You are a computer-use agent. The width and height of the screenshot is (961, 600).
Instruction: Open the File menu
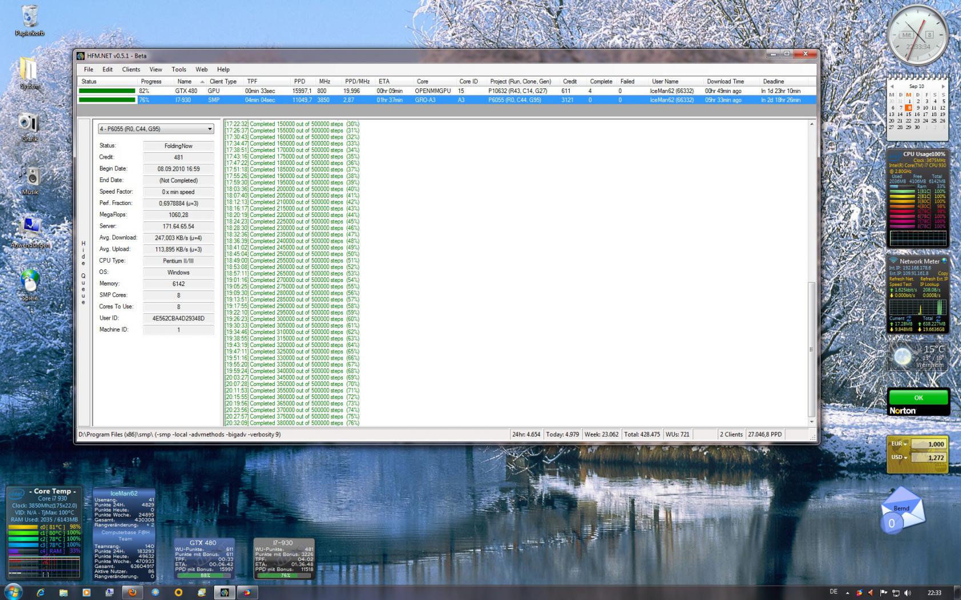tap(89, 69)
